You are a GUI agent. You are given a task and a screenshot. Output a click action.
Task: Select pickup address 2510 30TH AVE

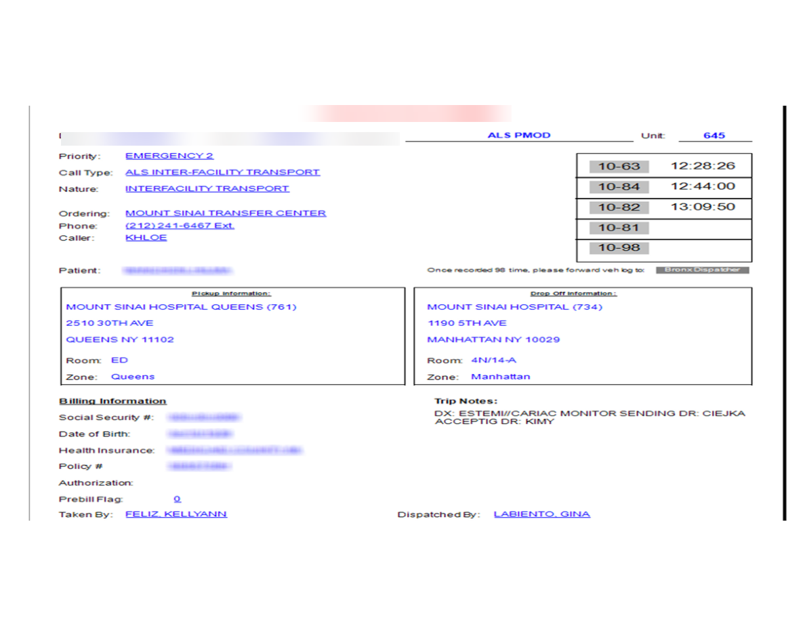point(109,323)
